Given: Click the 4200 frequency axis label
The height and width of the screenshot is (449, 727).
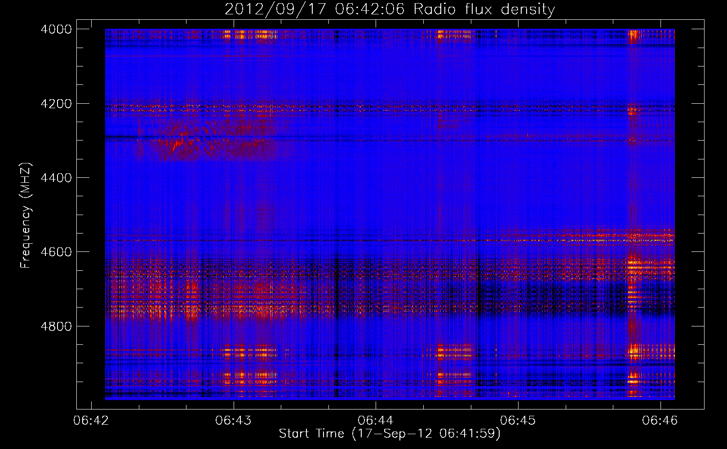Looking at the screenshot, I should pos(56,104).
